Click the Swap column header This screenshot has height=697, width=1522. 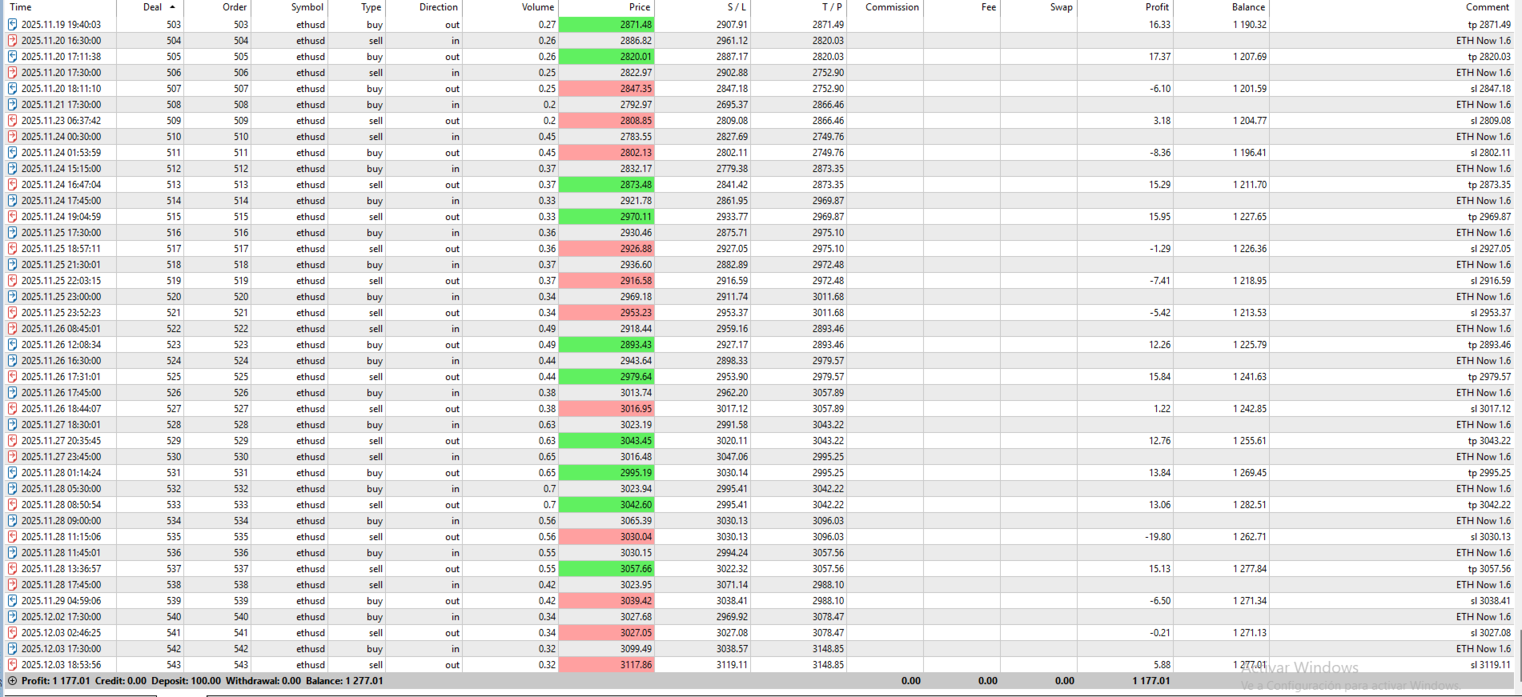1062,7
